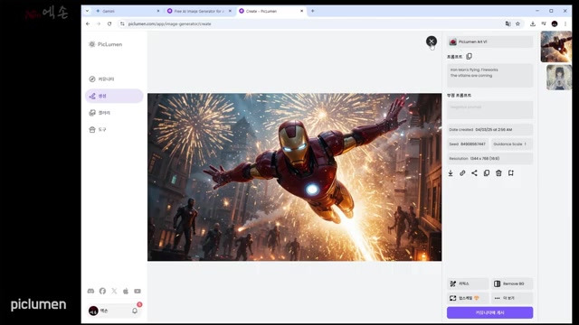Share the image using the share icon
Viewport: 579px width, 325px height.
pos(474,172)
